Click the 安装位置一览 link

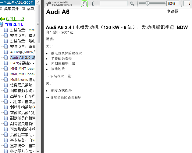(x=62, y=76)
